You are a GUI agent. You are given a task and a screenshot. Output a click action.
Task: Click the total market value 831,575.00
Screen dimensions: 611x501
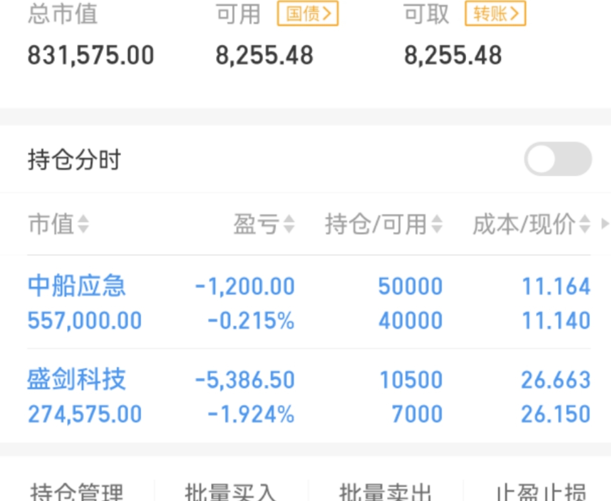pos(91,55)
